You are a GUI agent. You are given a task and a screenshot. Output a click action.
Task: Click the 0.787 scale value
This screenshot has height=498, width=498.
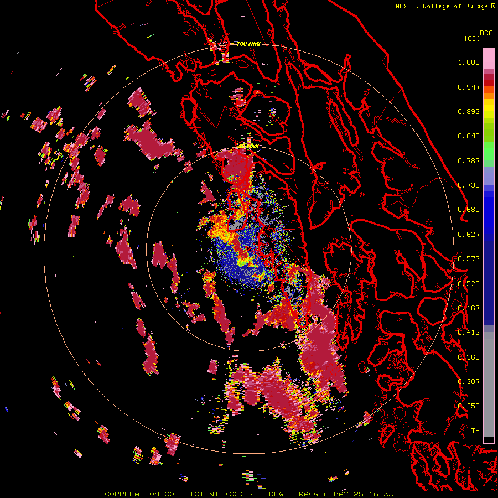[469, 160]
